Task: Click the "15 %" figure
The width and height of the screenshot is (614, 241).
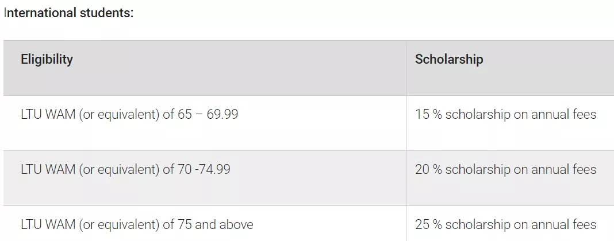Action: point(428,115)
